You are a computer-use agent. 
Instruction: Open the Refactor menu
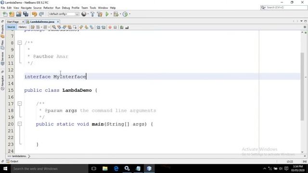[x=48, y=8]
